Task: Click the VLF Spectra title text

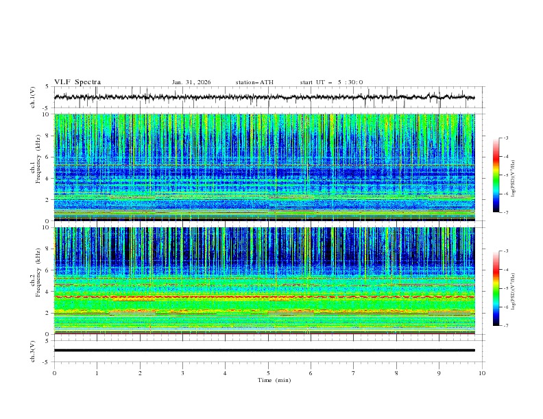Action: pos(77,82)
